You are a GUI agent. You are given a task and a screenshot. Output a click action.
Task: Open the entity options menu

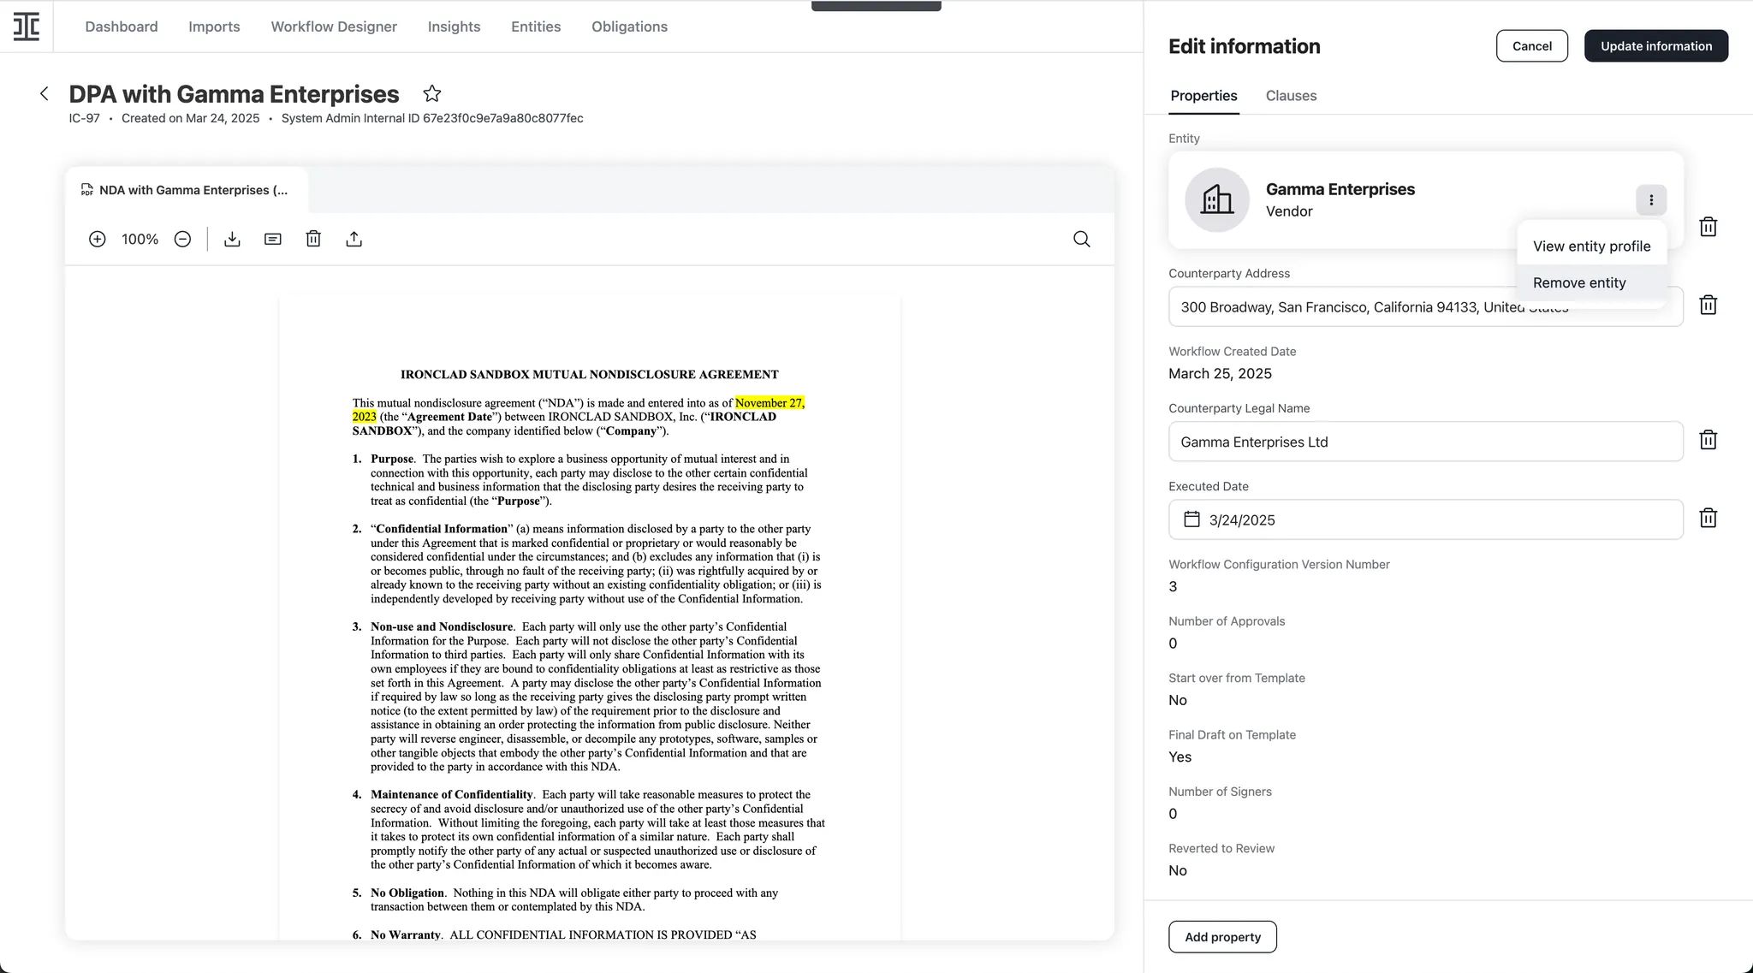click(1651, 199)
